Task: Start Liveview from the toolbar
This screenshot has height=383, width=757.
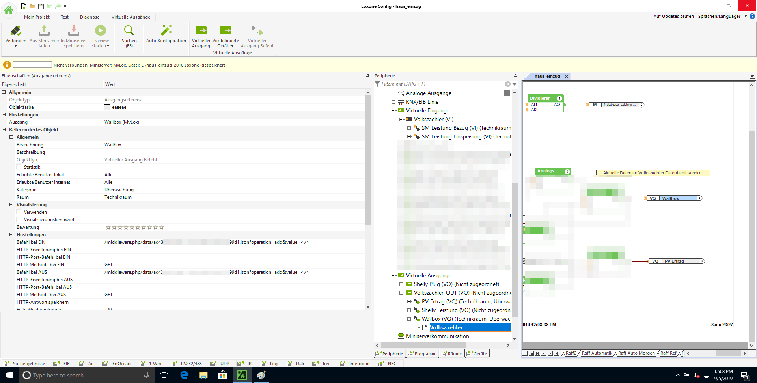Action: [101, 31]
